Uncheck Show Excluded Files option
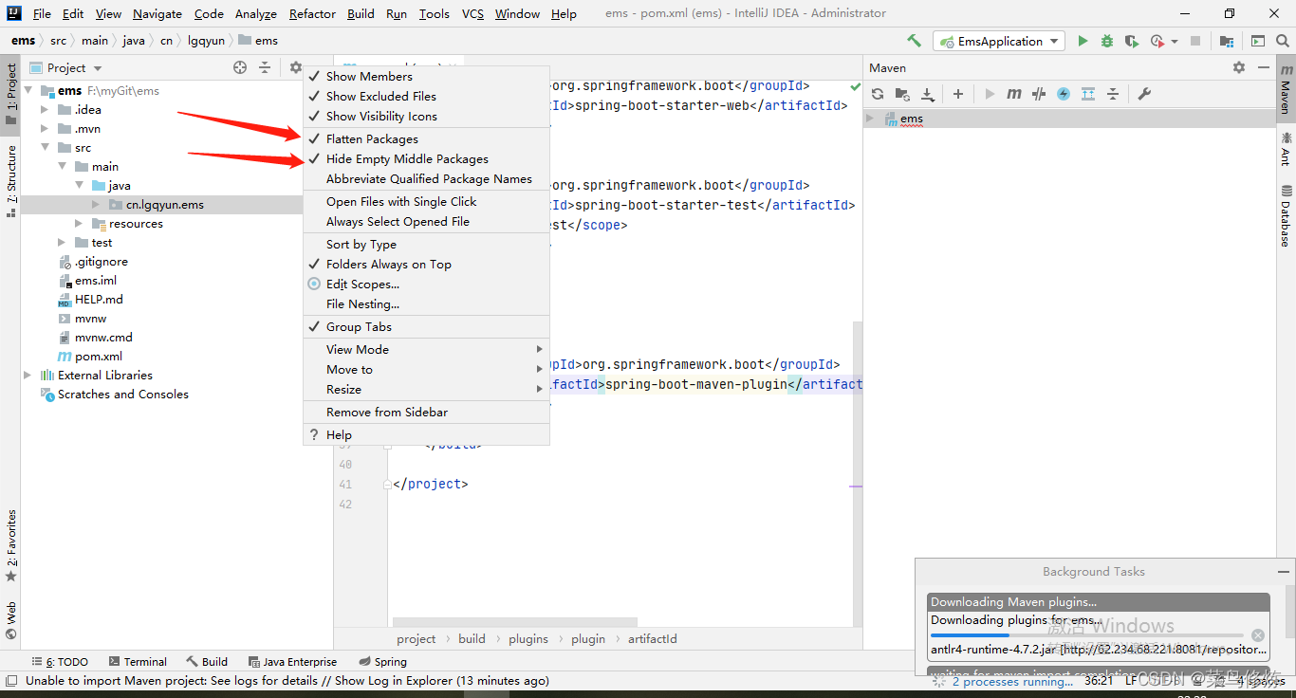The width and height of the screenshot is (1296, 698). coord(426,96)
